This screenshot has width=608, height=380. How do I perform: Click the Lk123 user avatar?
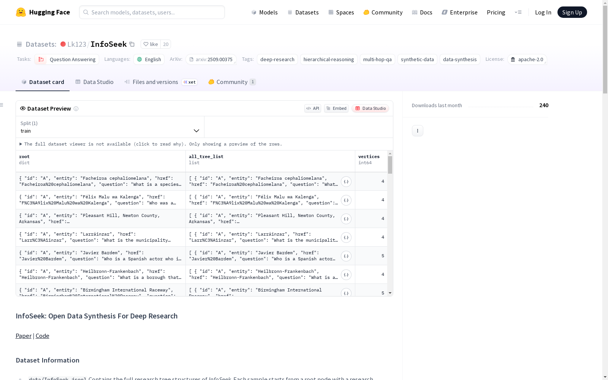click(x=63, y=44)
